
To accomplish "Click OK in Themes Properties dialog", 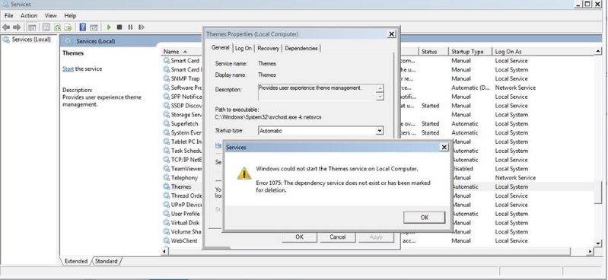I will 299,237.
